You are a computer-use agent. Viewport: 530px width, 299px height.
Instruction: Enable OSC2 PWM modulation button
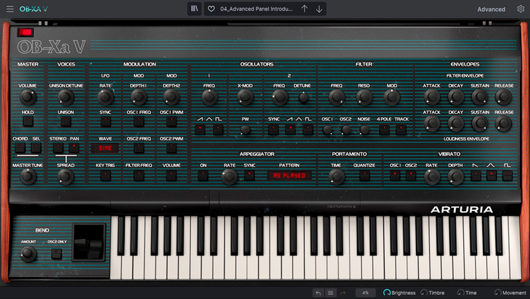point(172,148)
